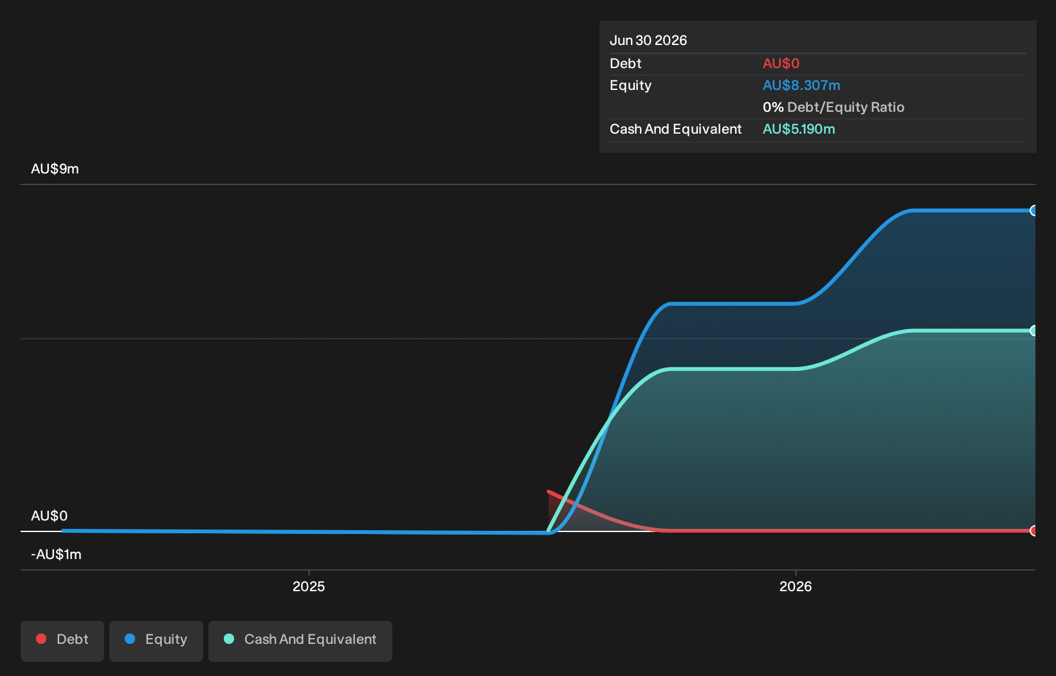
Task: Click the blue Equity legend dot
Action: tap(130, 639)
